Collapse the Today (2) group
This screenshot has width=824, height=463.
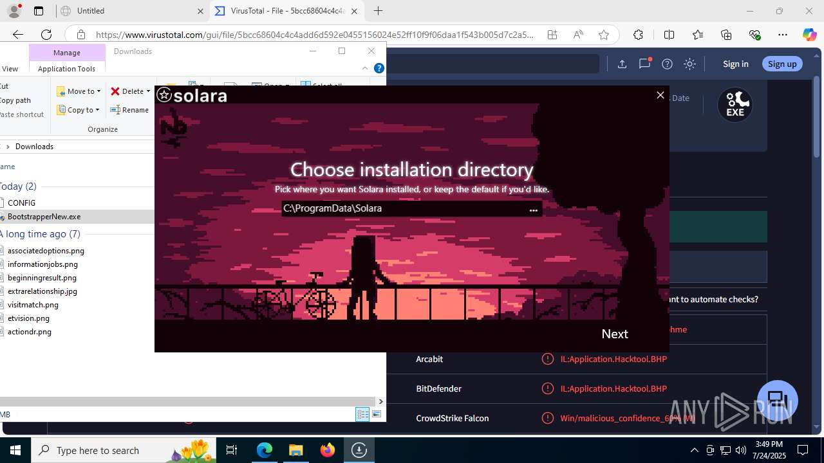pos(18,186)
